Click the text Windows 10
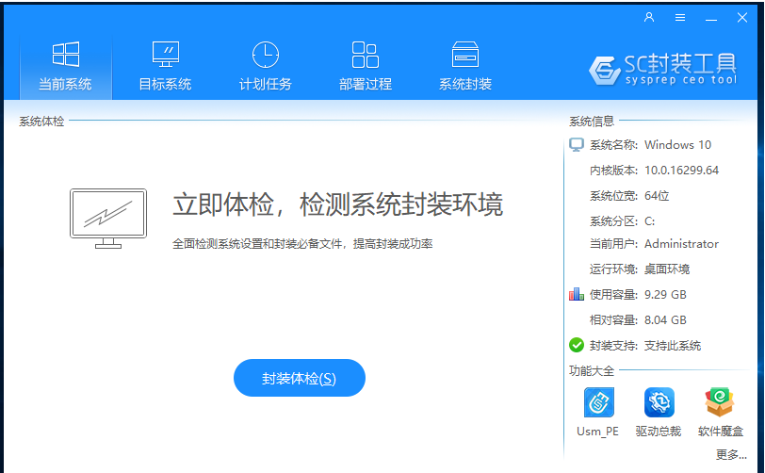 pyautogui.click(x=677, y=145)
